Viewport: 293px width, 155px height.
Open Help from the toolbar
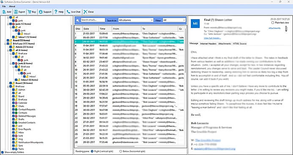pyautogui.click(x=59, y=12)
